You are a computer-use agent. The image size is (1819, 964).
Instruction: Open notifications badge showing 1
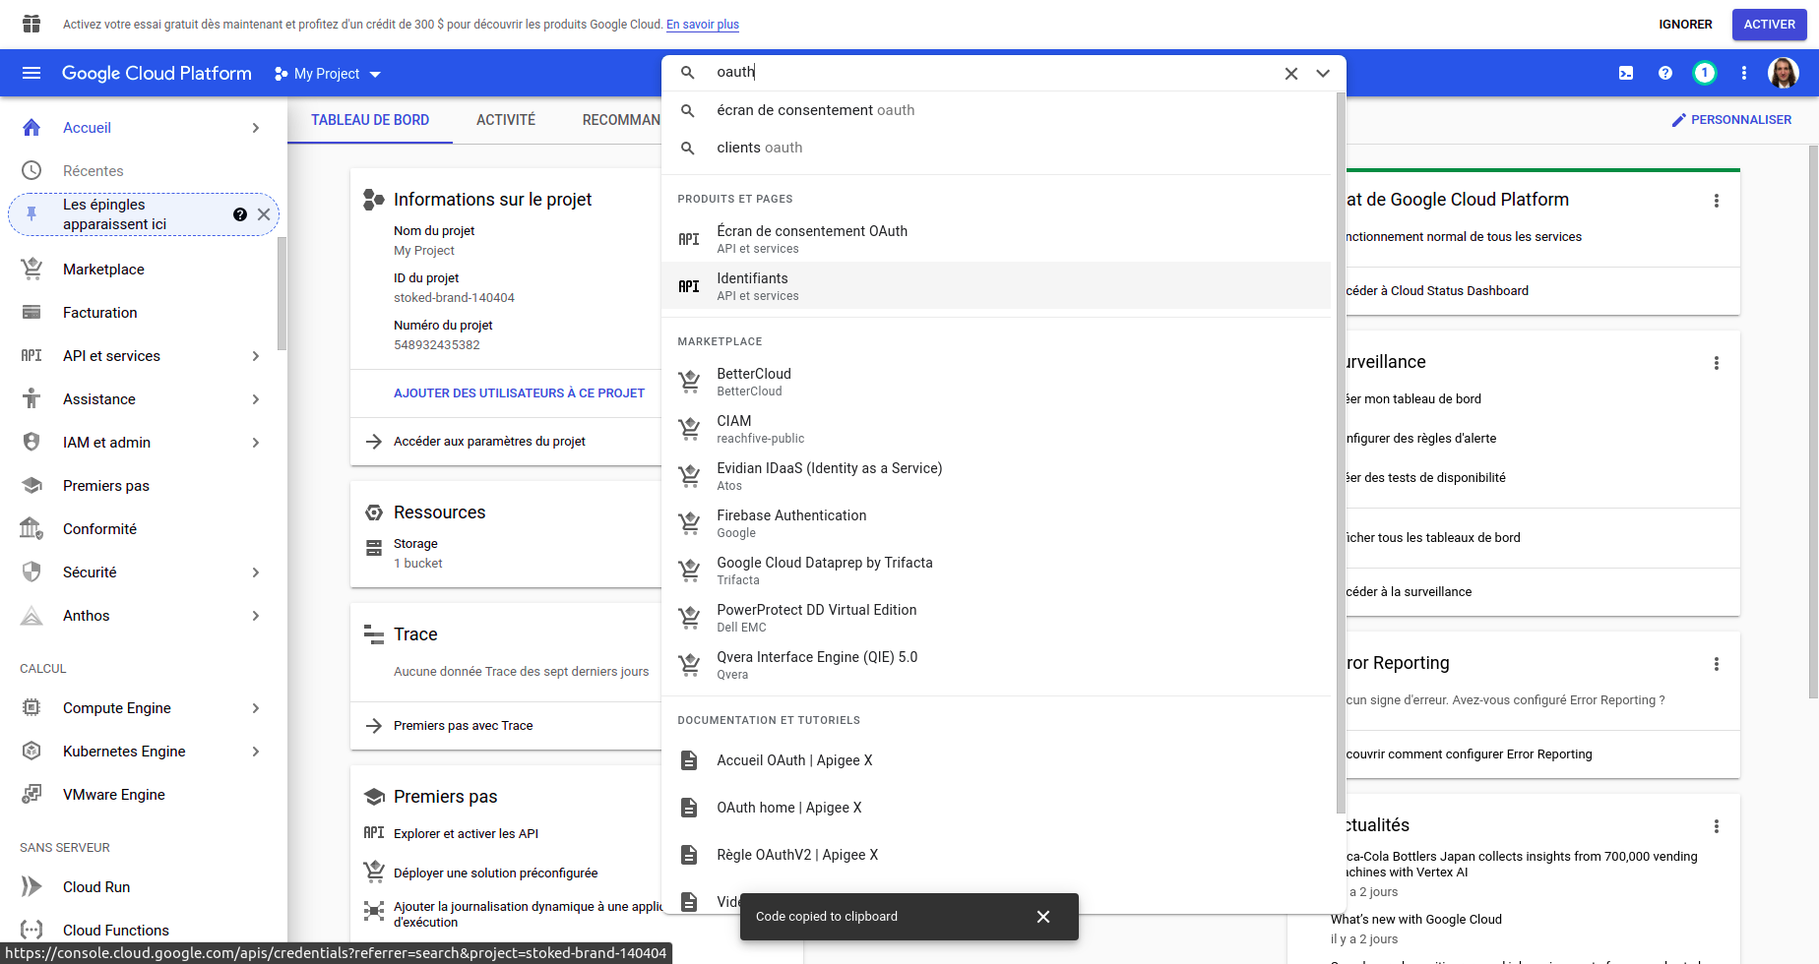[1705, 73]
